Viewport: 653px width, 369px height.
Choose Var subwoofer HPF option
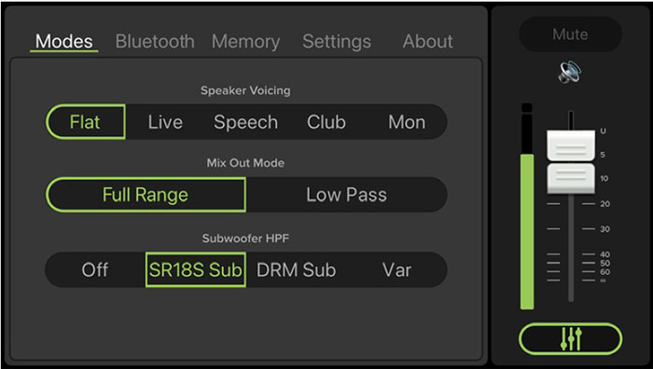pyautogui.click(x=396, y=269)
